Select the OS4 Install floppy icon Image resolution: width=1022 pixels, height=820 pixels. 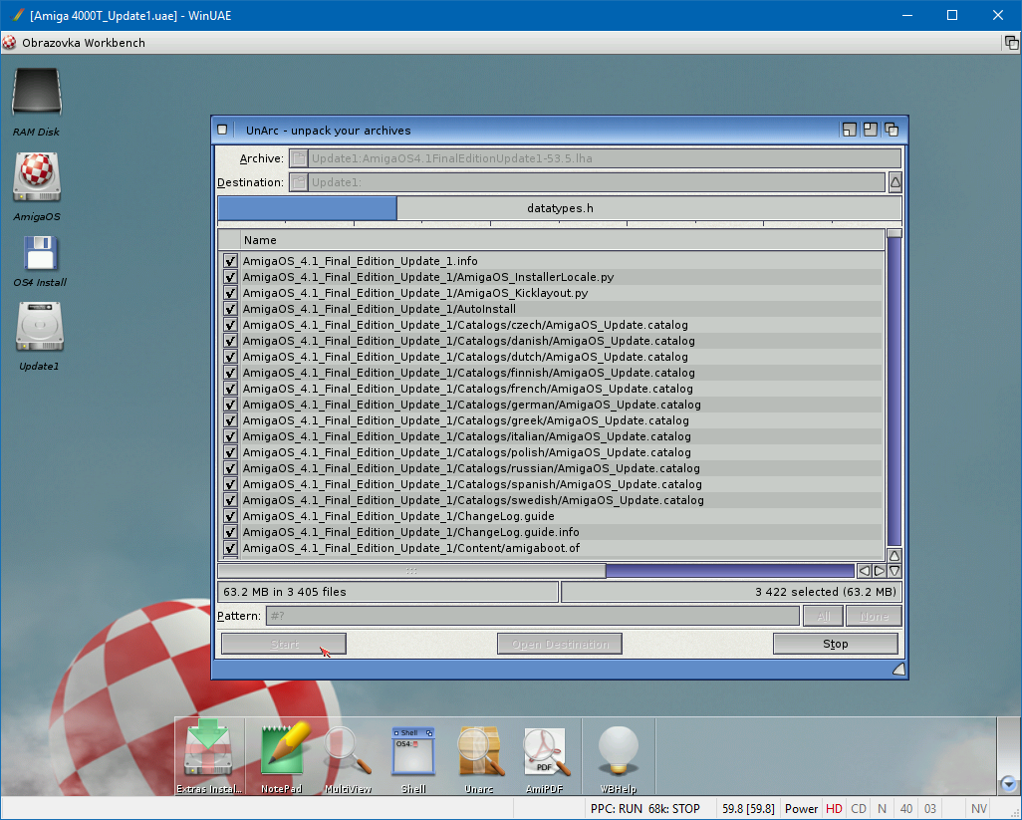tap(40, 254)
